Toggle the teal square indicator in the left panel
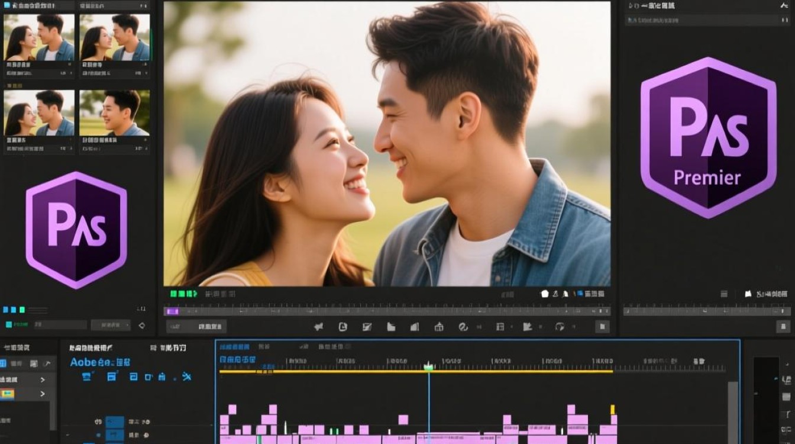Viewport: 795px width, 444px height. (9, 324)
